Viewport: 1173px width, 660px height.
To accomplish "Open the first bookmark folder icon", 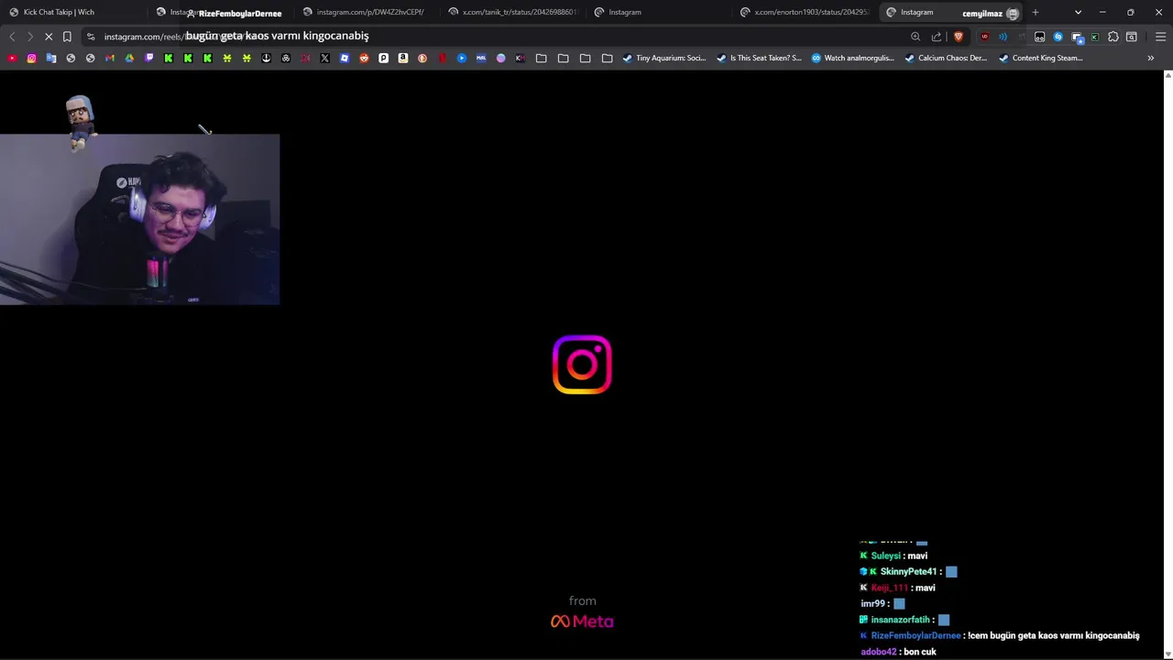I will (x=542, y=58).
